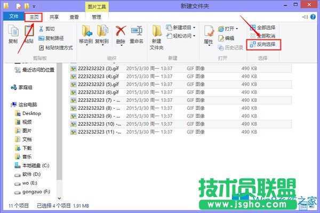Open the Open (打开) dropdown arrow

tap(237, 29)
